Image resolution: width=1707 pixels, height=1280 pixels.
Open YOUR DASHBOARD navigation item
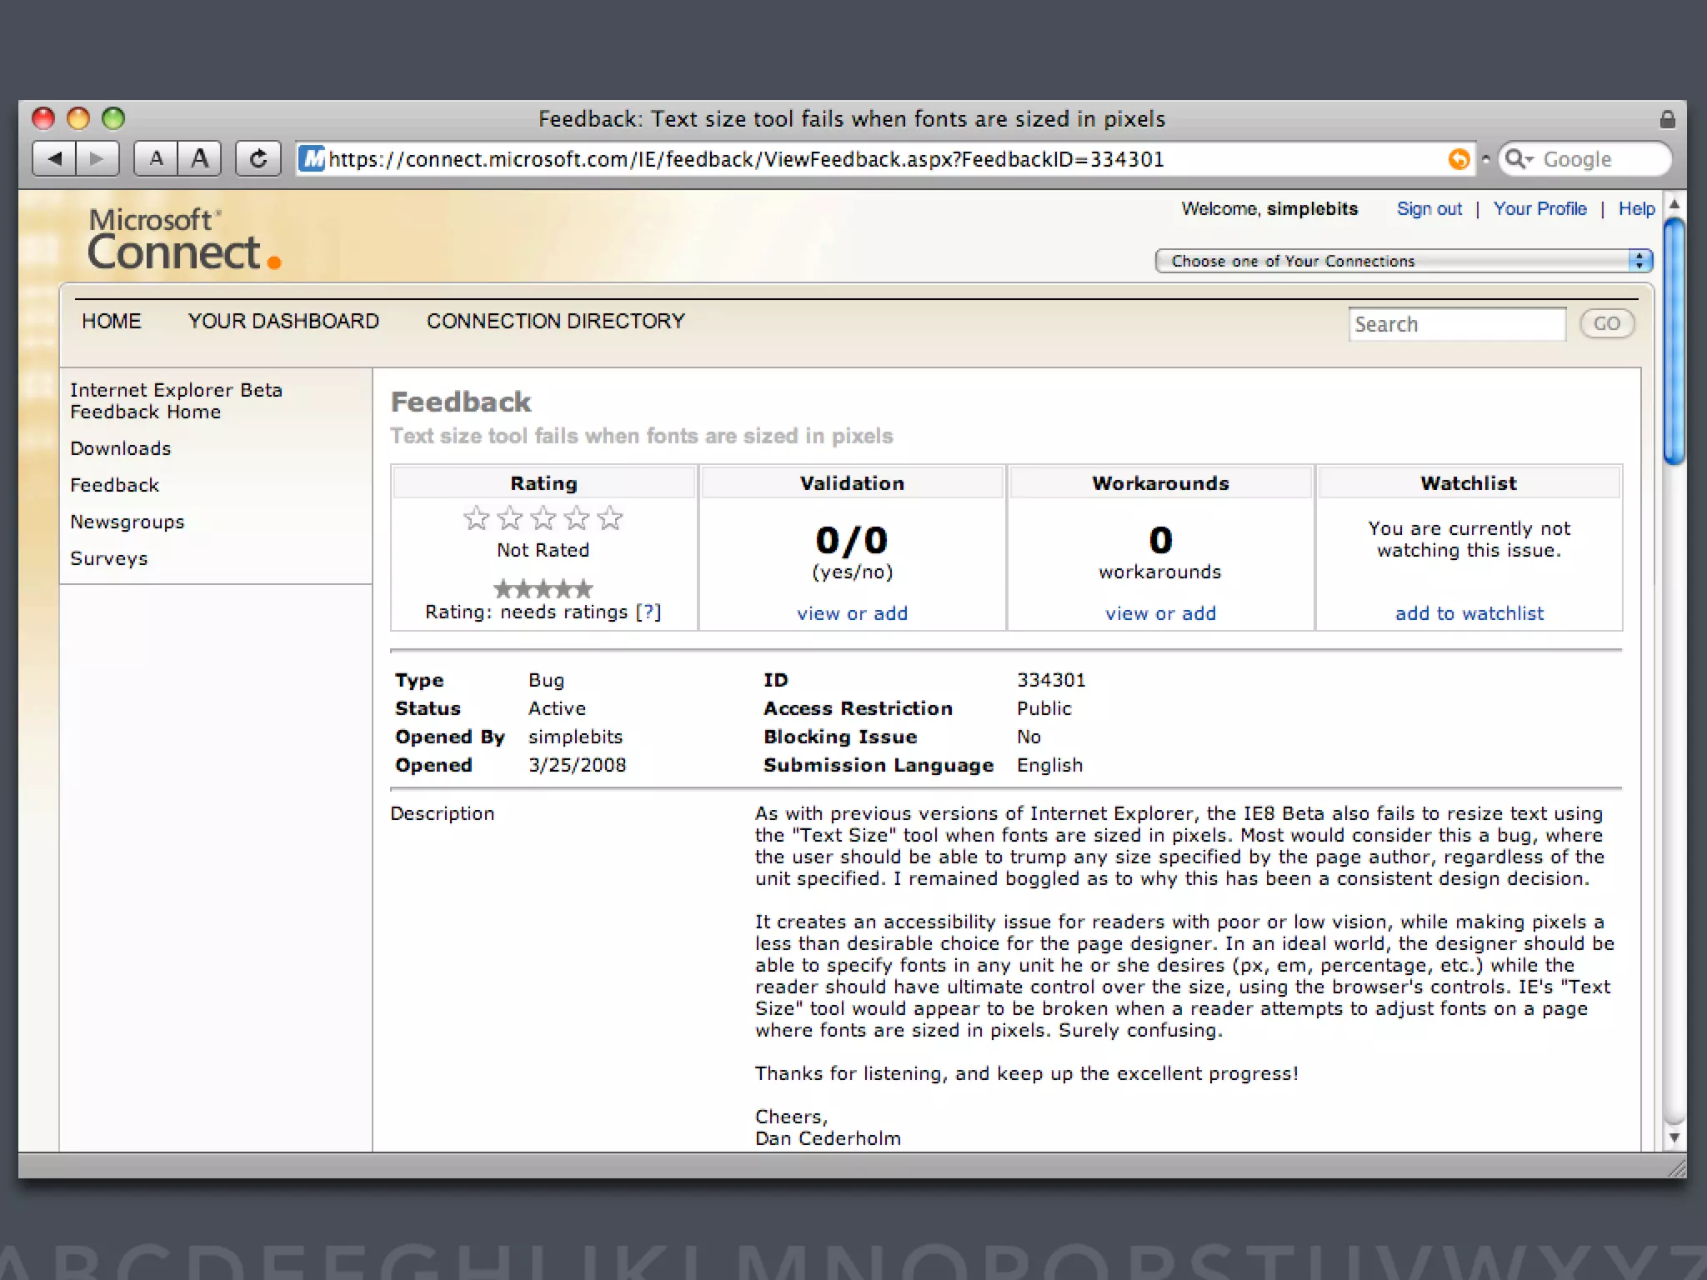(283, 322)
